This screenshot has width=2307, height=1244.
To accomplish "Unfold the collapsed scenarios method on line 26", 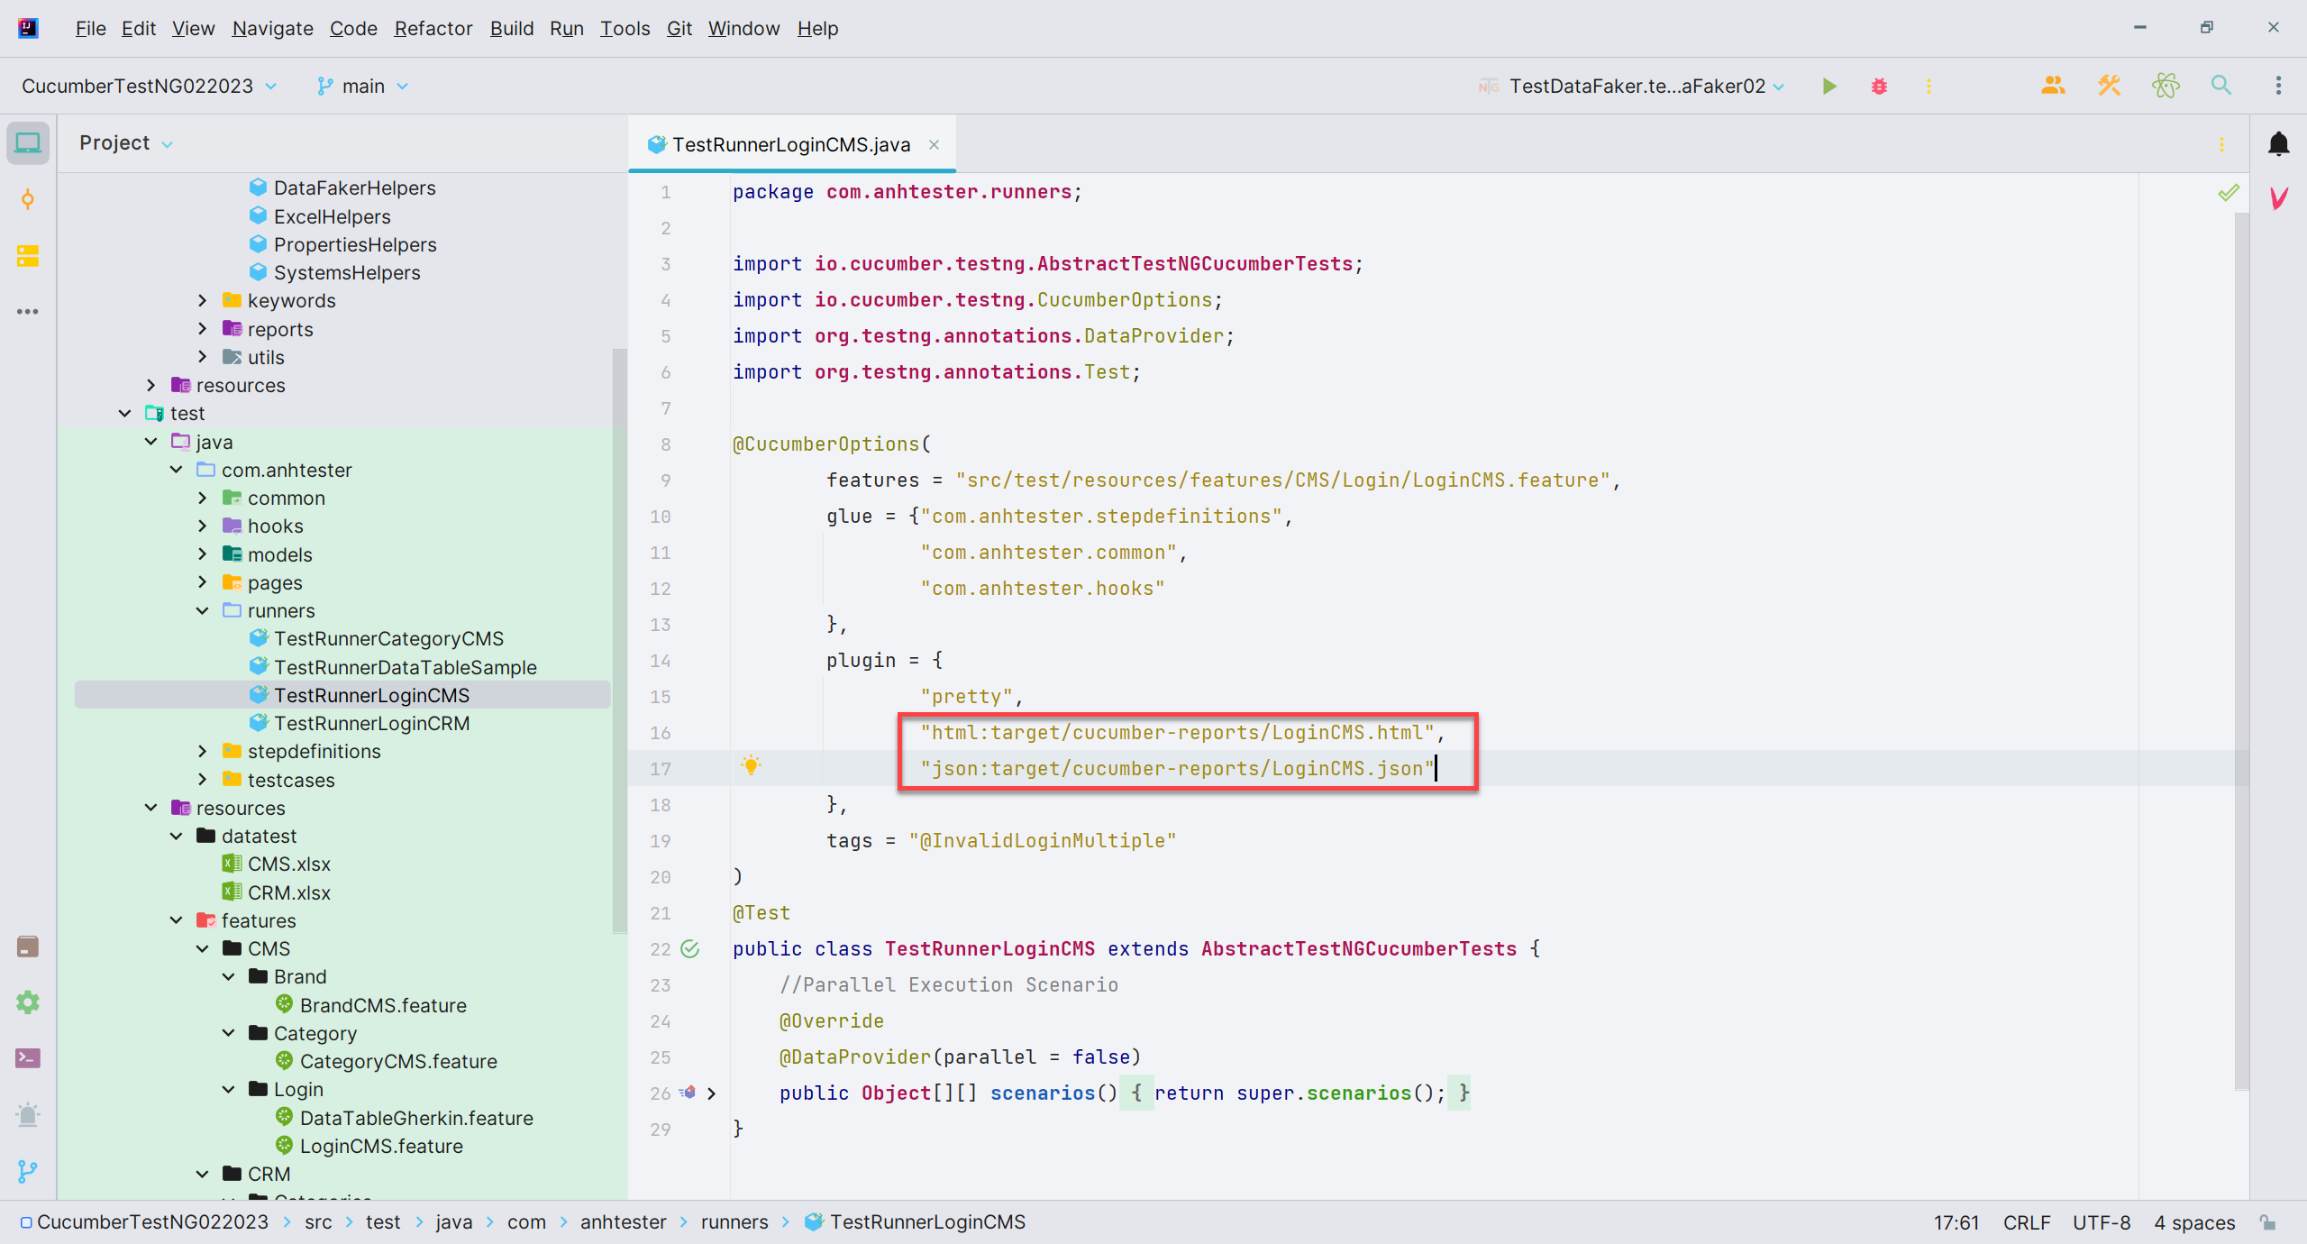I will click(x=712, y=1093).
